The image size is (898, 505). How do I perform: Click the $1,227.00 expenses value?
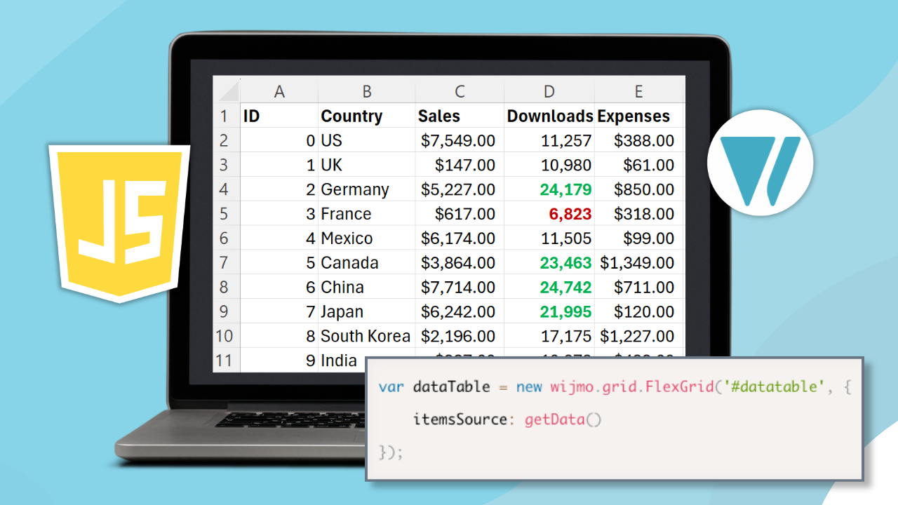pyautogui.click(x=637, y=336)
